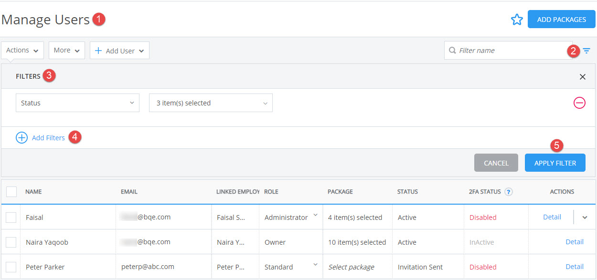Open the More menu
Image resolution: width=597 pixels, height=280 pixels.
[x=66, y=50]
